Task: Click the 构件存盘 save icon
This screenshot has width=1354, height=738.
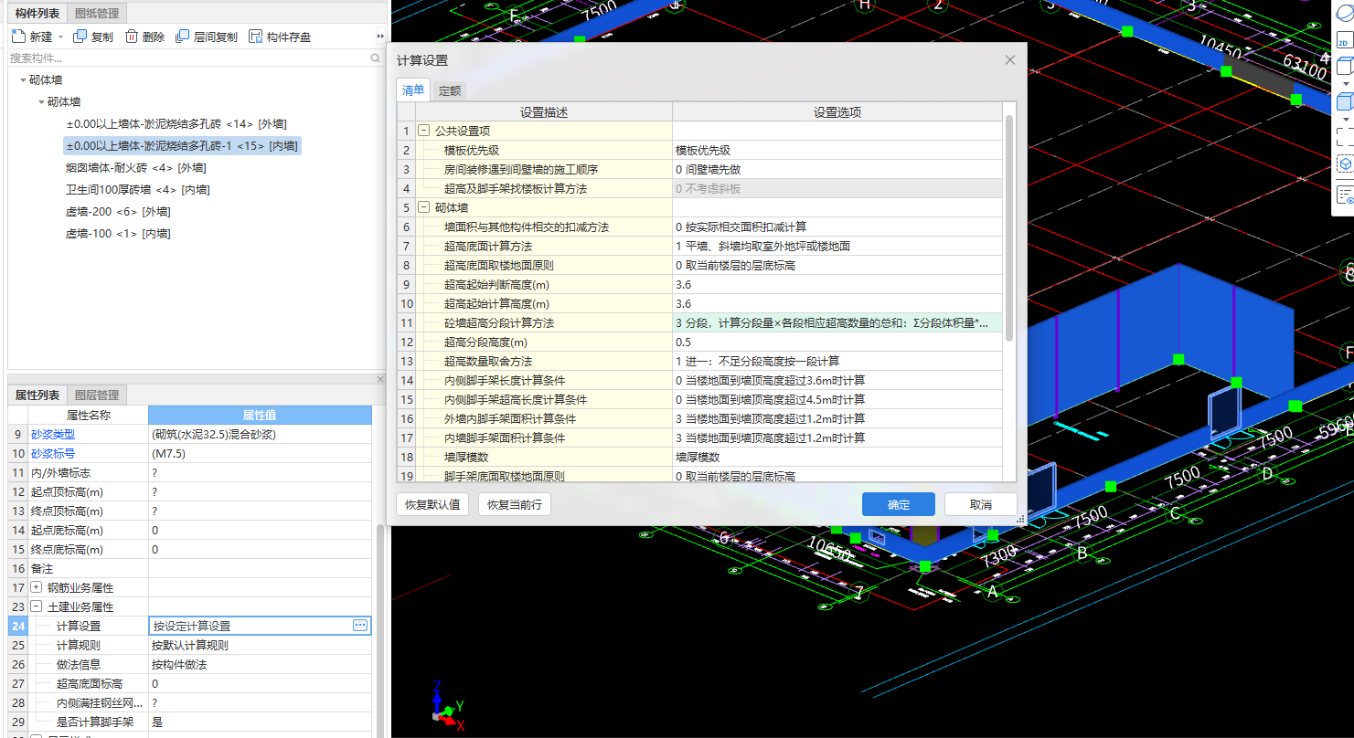Action: [256, 37]
